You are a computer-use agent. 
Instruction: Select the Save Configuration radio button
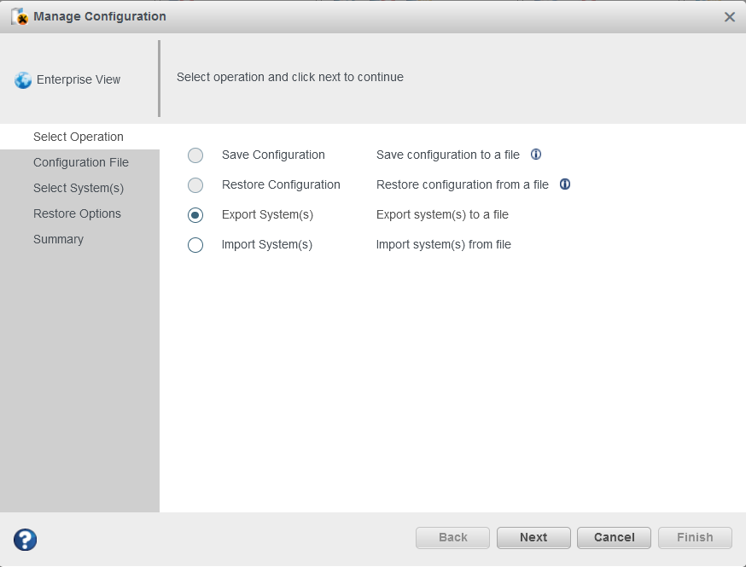[195, 155]
